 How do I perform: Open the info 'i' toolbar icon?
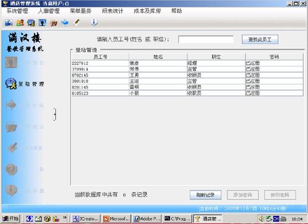[94, 23]
